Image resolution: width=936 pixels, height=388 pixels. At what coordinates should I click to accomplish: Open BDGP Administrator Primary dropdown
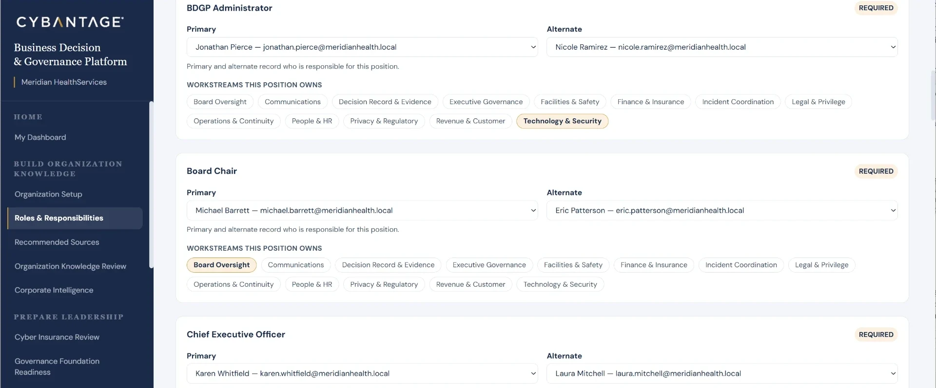click(362, 47)
